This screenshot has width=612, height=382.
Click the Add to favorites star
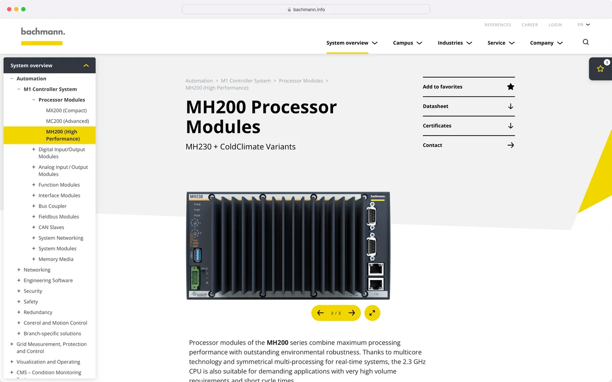click(x=510, y=87)
